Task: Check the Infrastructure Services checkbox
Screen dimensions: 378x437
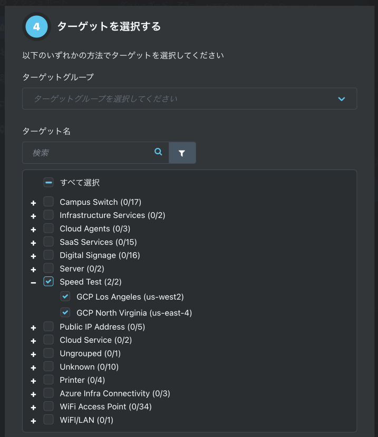Action: pos(49,215)
